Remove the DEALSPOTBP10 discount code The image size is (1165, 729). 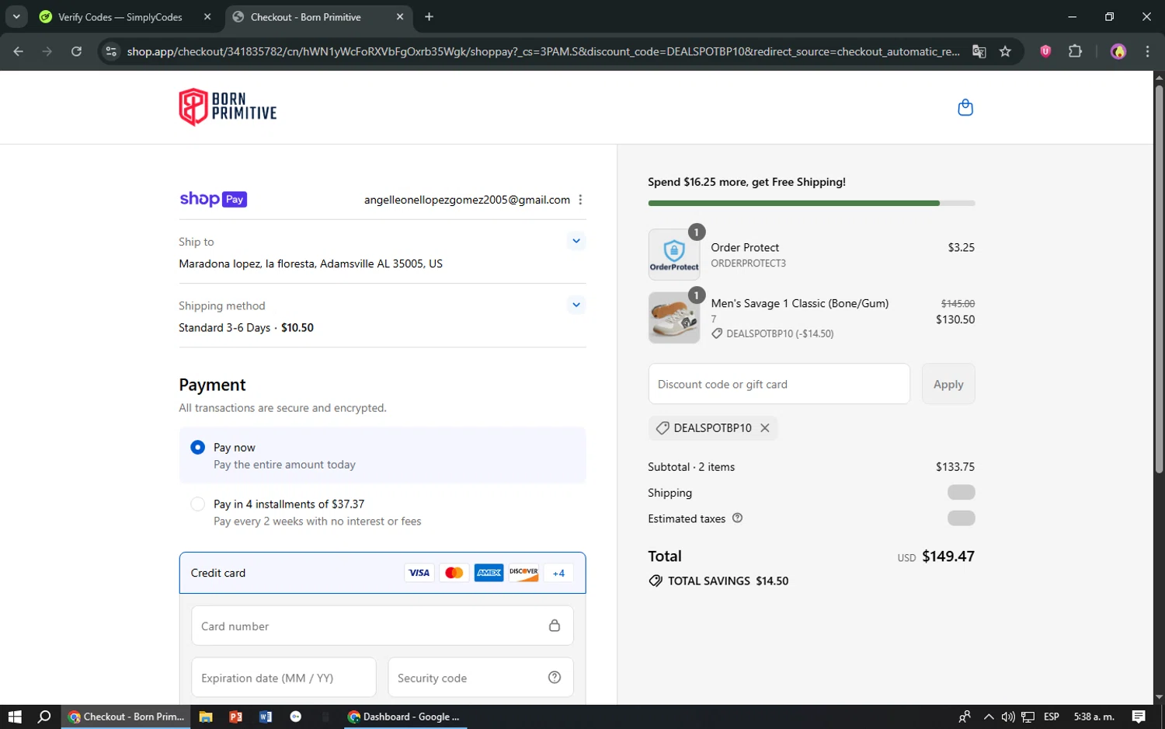(x=765, y=428)
